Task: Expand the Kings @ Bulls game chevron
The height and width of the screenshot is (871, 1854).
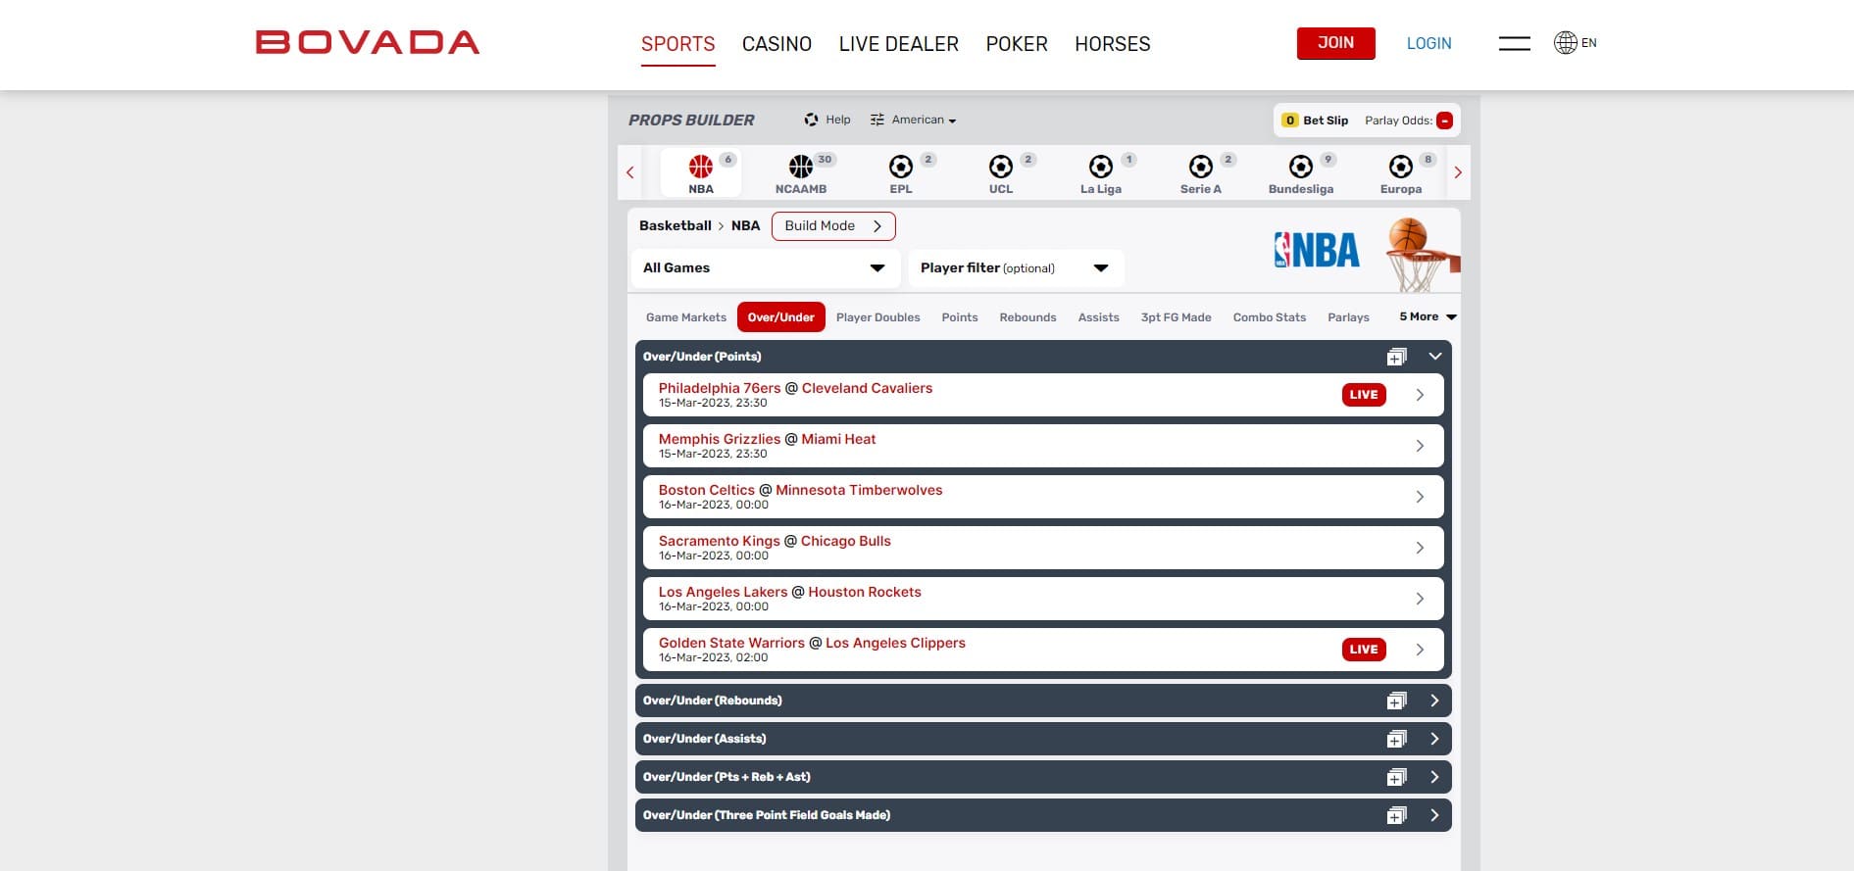Action: click(1420, 548)
